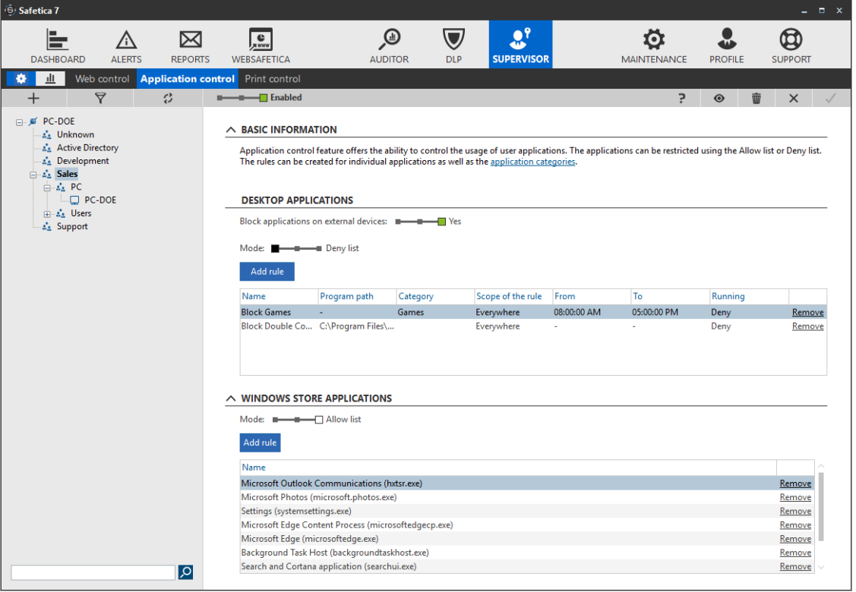Click the magnifier search button
856x592 pixels.
click(185, 572)
